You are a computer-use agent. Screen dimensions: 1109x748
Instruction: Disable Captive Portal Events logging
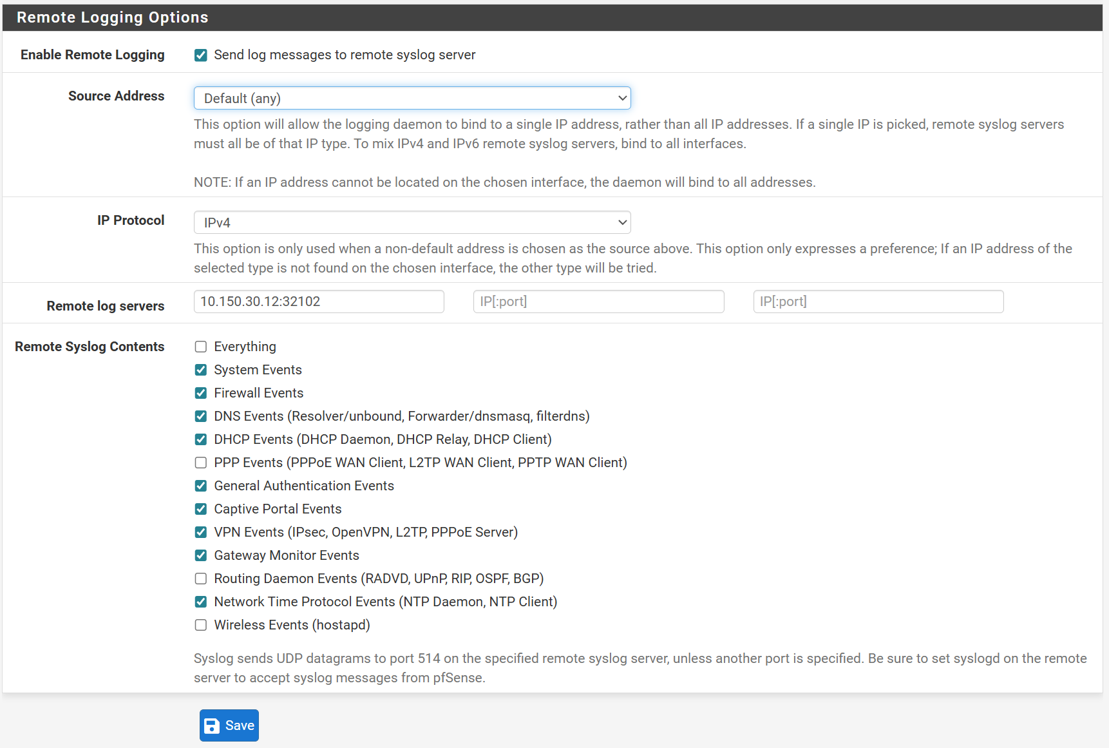200,509
